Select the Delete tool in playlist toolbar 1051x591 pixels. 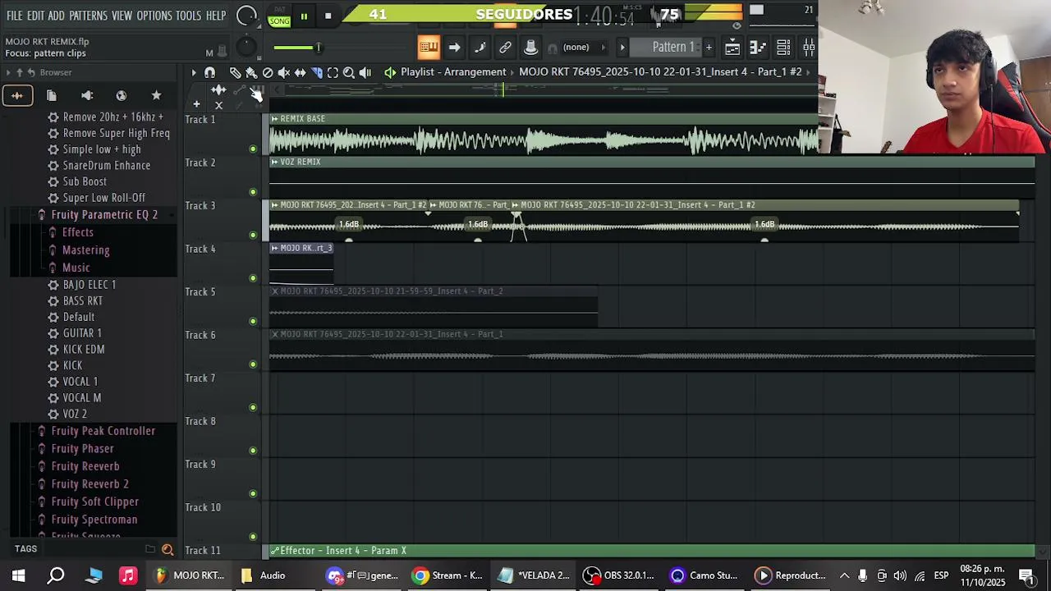click(x=268, y=72)
